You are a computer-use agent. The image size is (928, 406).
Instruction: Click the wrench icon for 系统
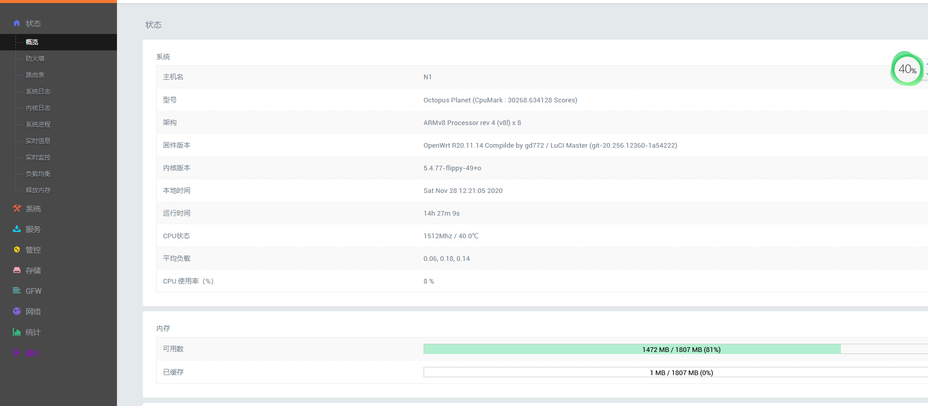pos(17,208)
